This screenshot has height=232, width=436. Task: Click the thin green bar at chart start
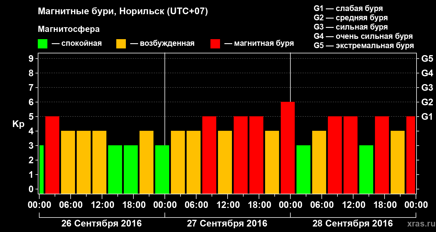click(x=42, y=169)
